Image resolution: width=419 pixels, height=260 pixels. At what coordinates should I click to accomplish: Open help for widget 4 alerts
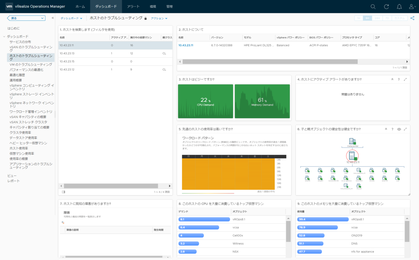click(399, 79)
